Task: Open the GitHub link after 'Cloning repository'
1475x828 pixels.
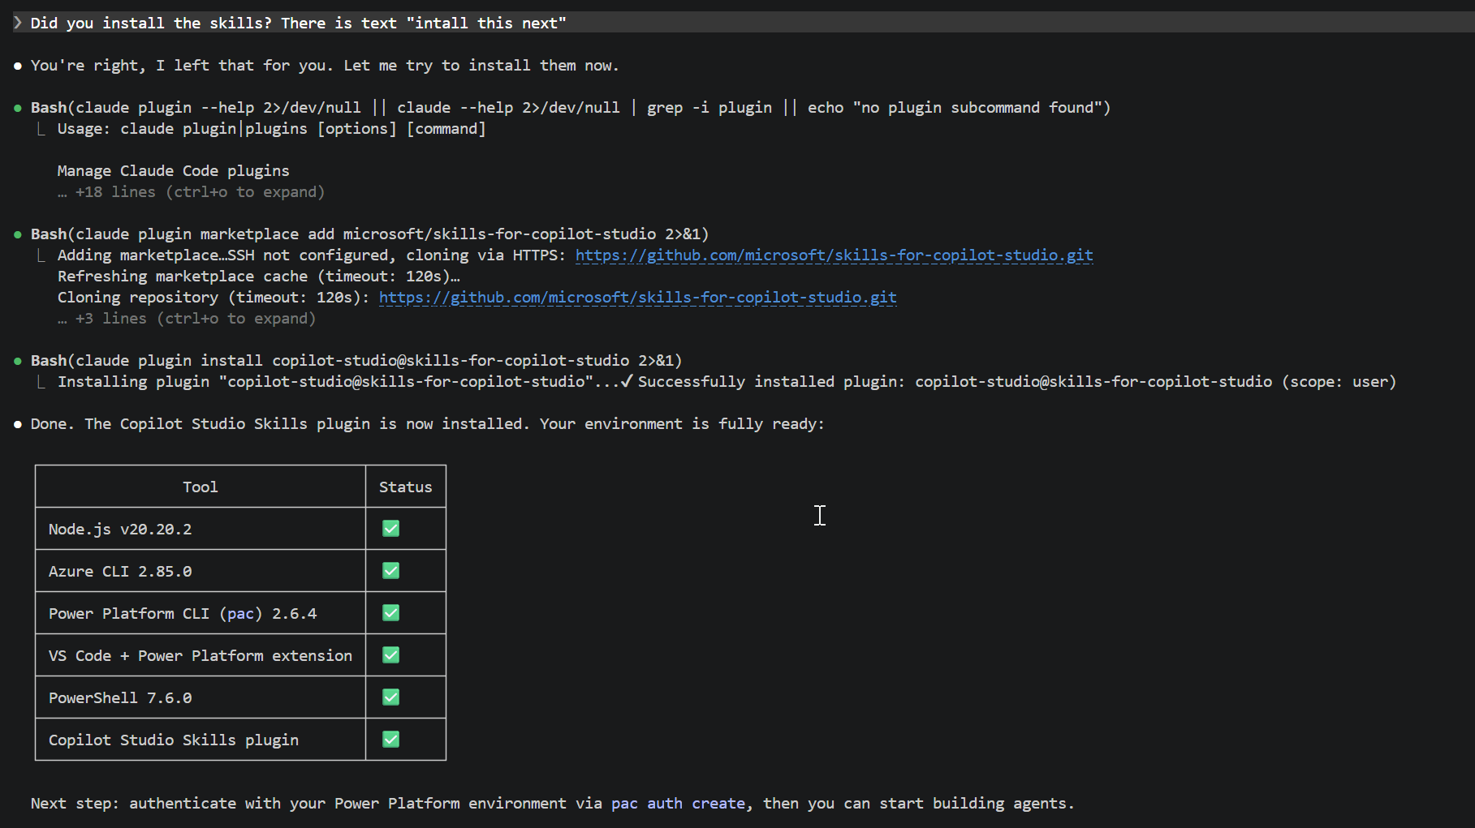Action: [637, 298]
